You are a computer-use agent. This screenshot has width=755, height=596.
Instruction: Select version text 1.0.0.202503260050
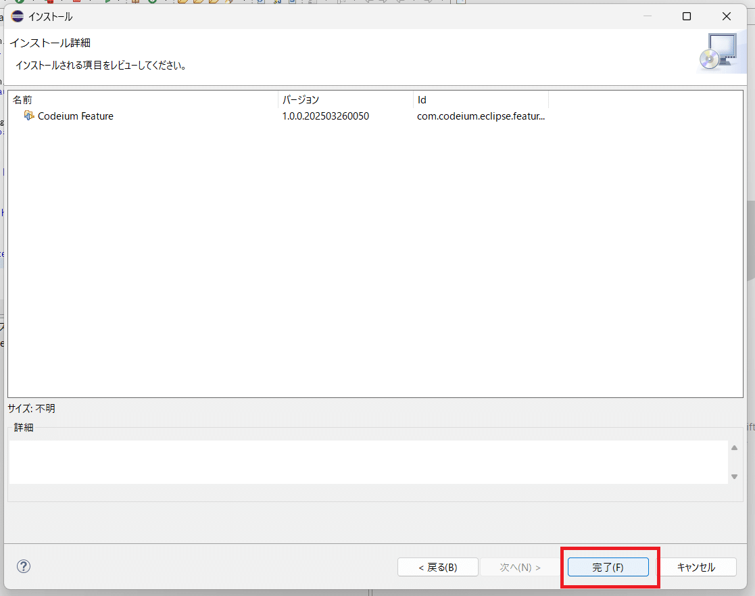point(326,116)
